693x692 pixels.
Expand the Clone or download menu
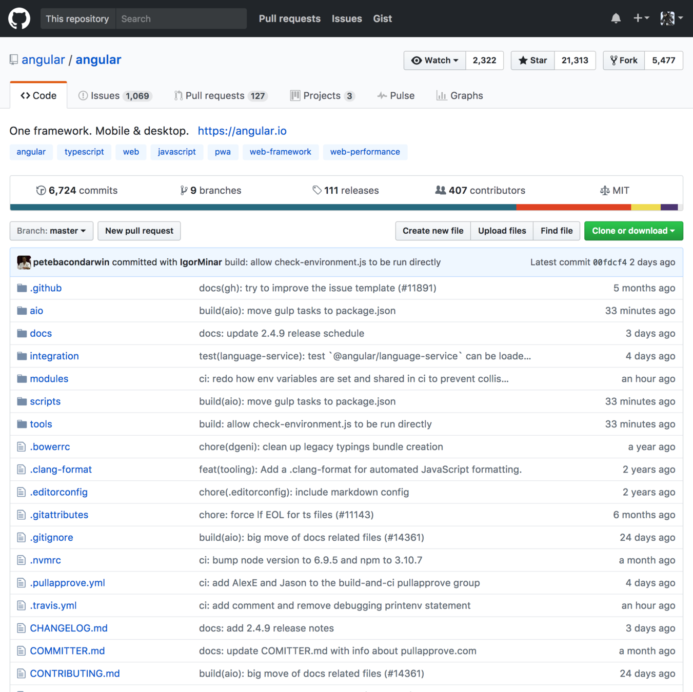[x=633, y=231]
